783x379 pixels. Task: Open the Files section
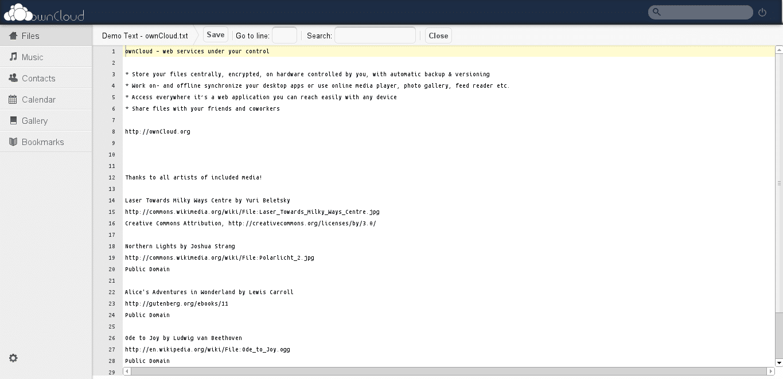(46, 36)
